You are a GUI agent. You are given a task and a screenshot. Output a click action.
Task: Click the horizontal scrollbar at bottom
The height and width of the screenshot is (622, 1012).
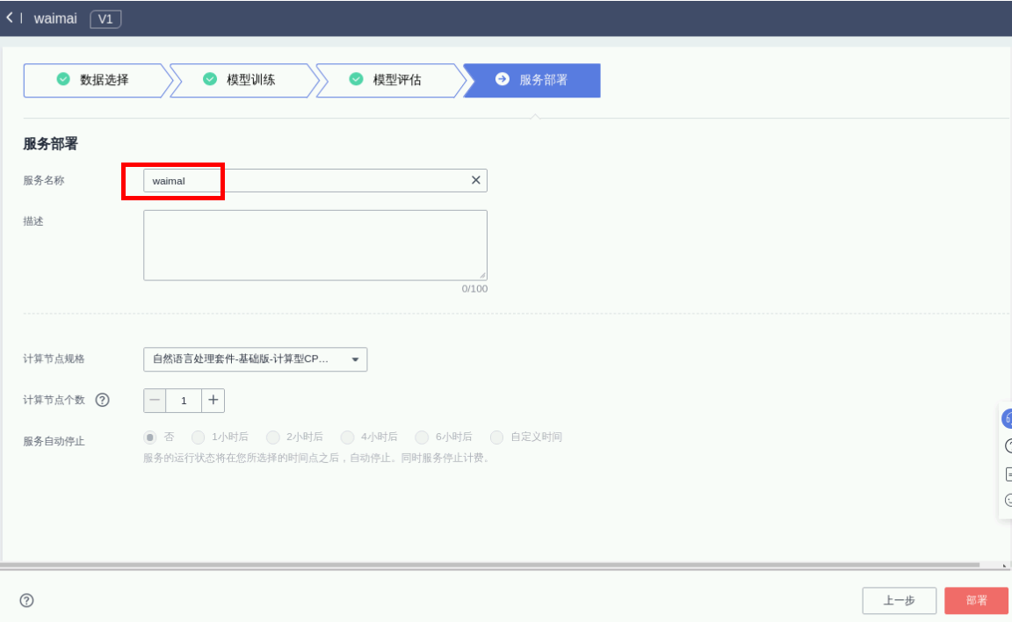pos(492,565)
